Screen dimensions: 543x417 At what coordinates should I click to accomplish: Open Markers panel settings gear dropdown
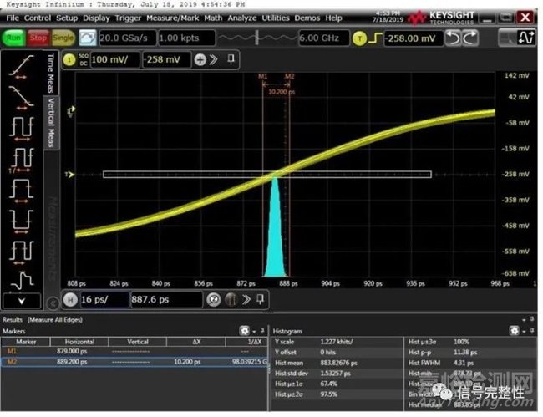pos(247,331)
